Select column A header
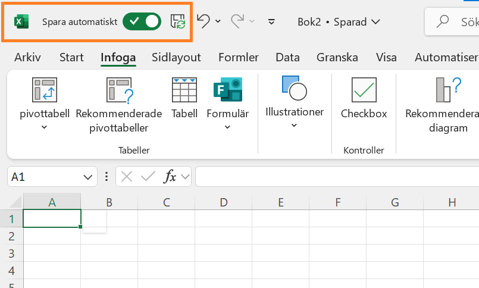 (52, 202)
